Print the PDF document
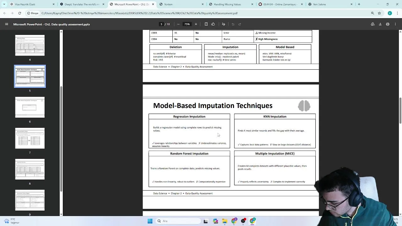Image resolution: width=402 pixels, height=226 pixels. coord(388,24)
